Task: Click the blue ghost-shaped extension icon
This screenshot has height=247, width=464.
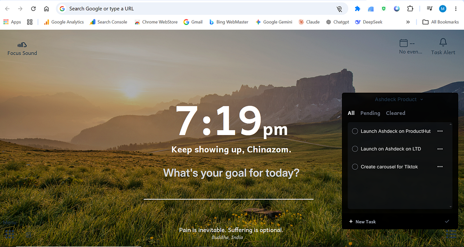Action: tap(370, 9)
